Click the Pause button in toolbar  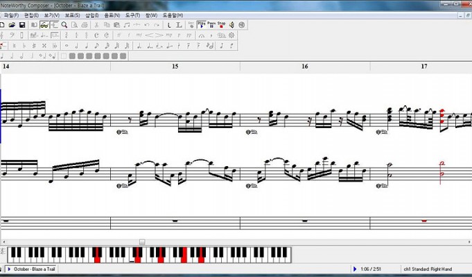point(211,25)
